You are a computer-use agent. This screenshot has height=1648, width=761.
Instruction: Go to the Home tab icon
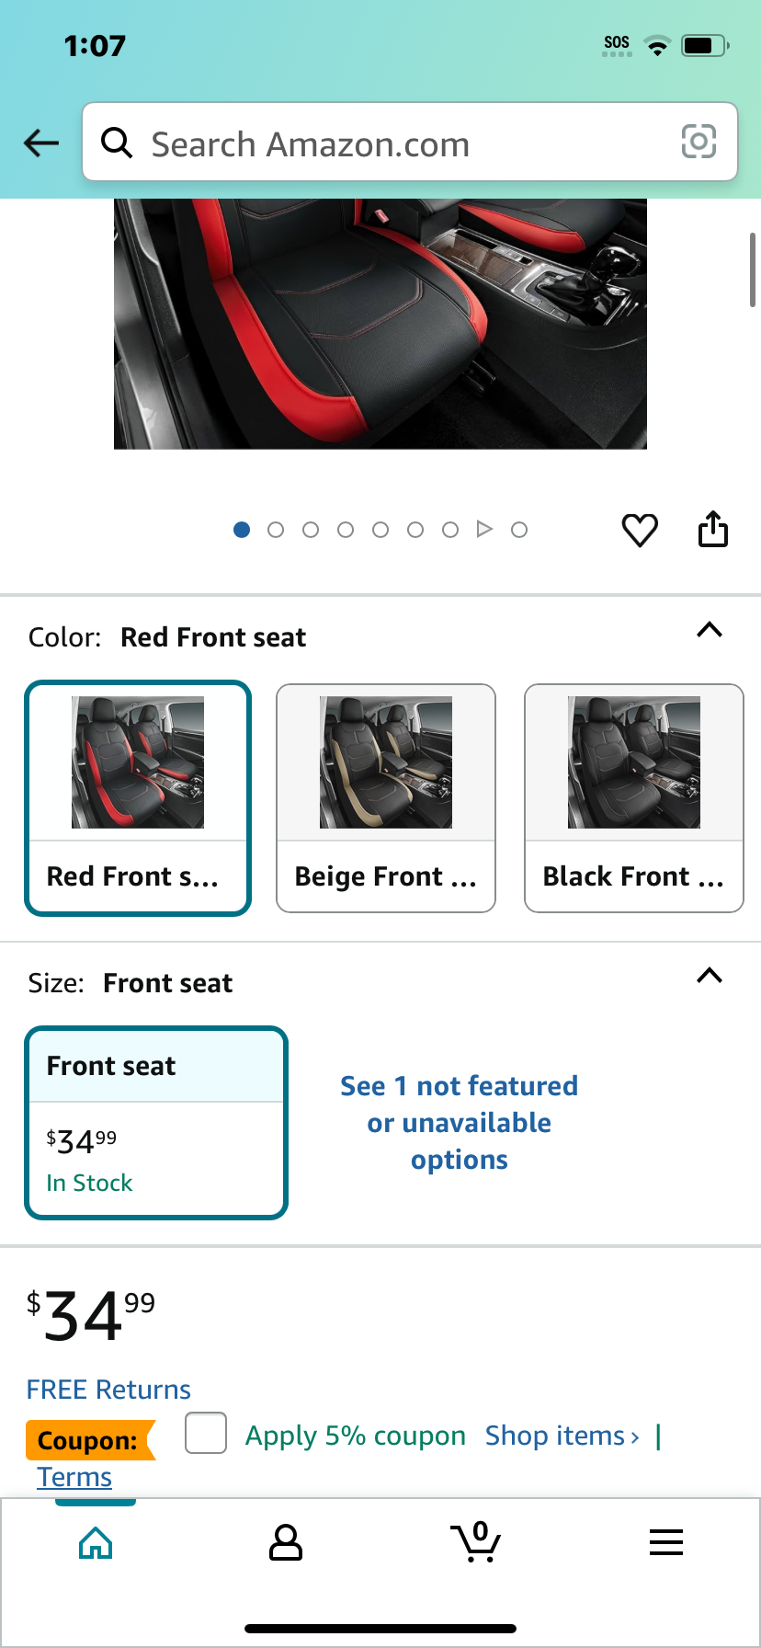point(96,1542)
